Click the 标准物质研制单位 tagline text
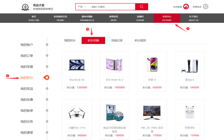Screen dimensions: 224x140 point(43,9)
